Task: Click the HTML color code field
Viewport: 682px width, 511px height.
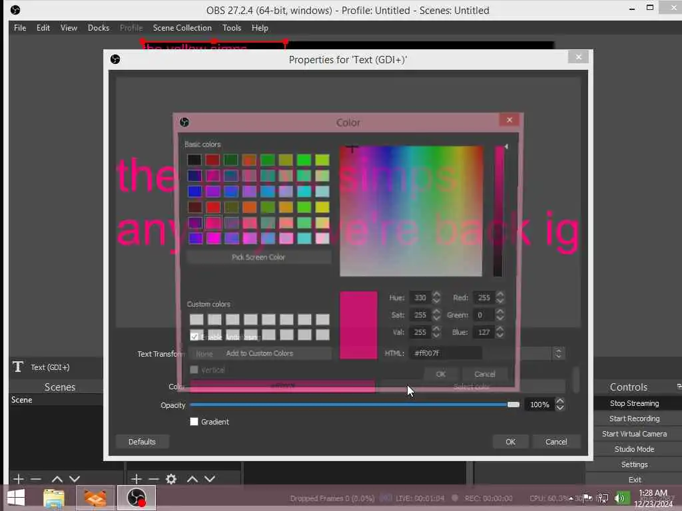Action: (446, 353)
